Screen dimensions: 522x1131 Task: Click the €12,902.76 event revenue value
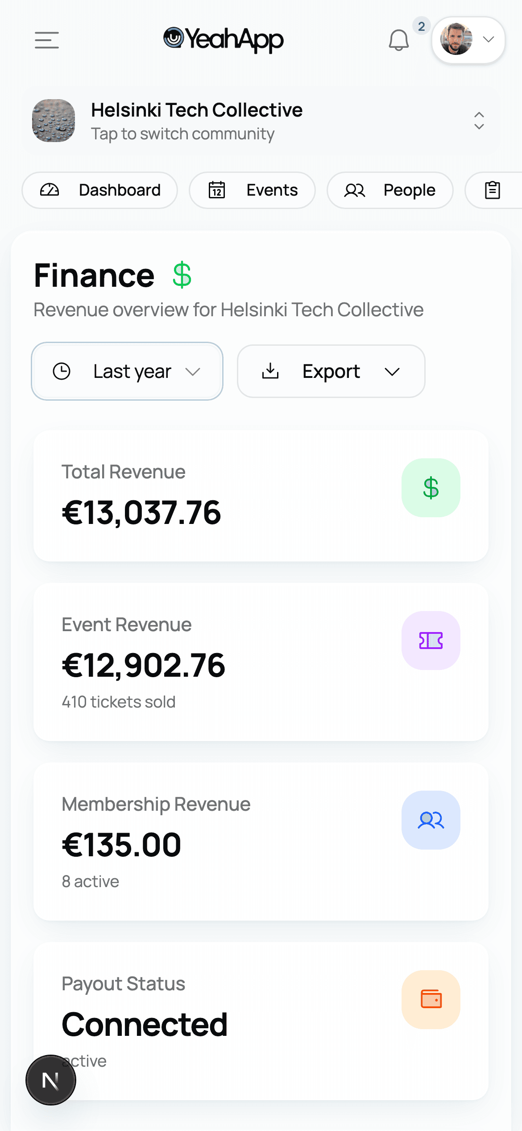pos(144,666)
